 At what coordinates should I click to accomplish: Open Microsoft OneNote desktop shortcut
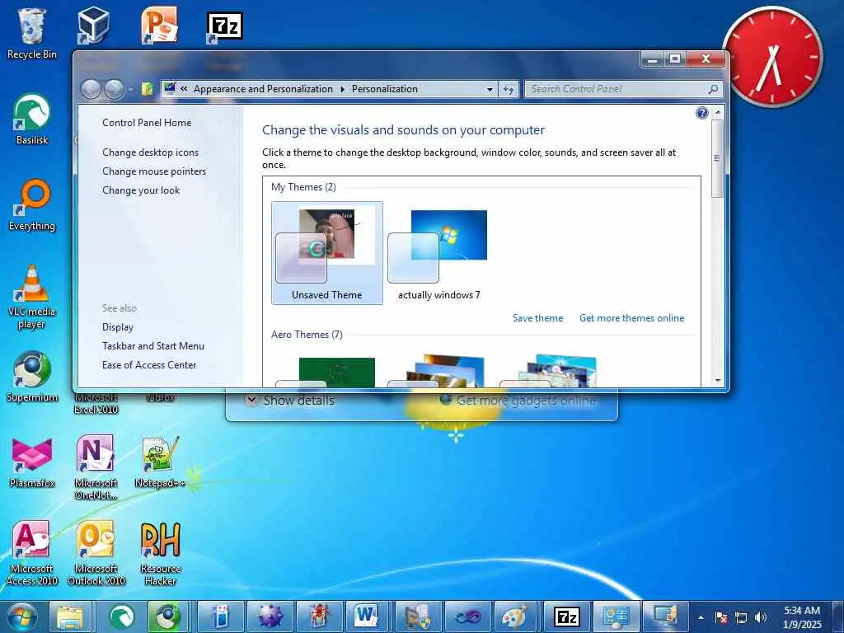point(96,467)
